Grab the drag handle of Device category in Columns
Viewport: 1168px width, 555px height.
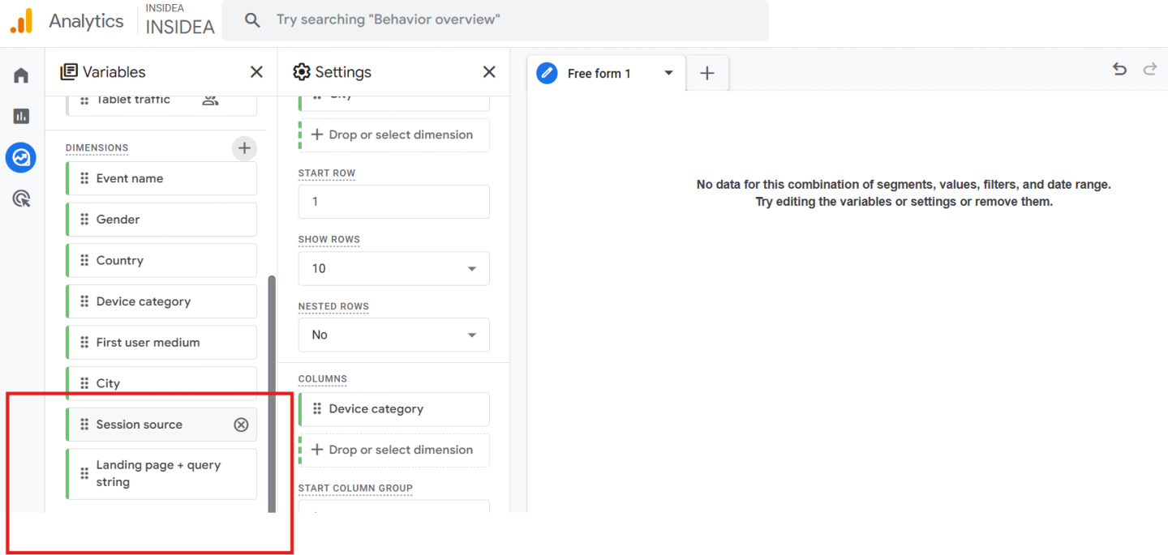pos(317,409)
